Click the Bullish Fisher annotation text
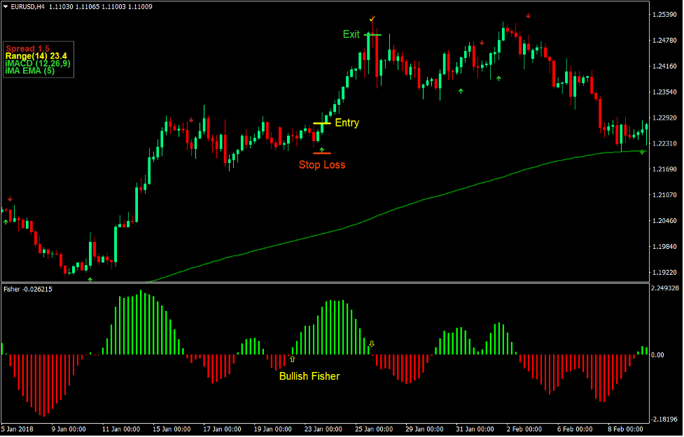 pyautogui.click(x=311, y=376)
